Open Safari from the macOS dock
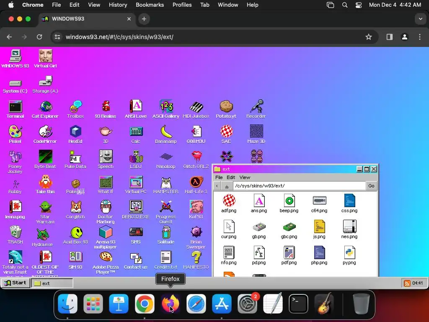 point(196,304)
